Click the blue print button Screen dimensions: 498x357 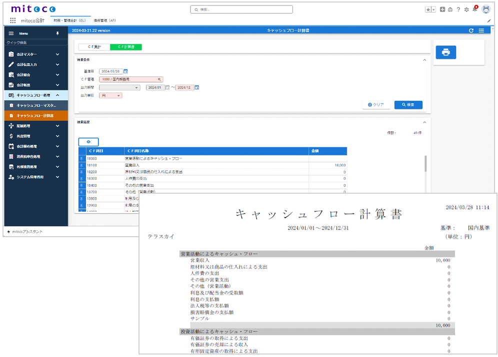point(446,52)
